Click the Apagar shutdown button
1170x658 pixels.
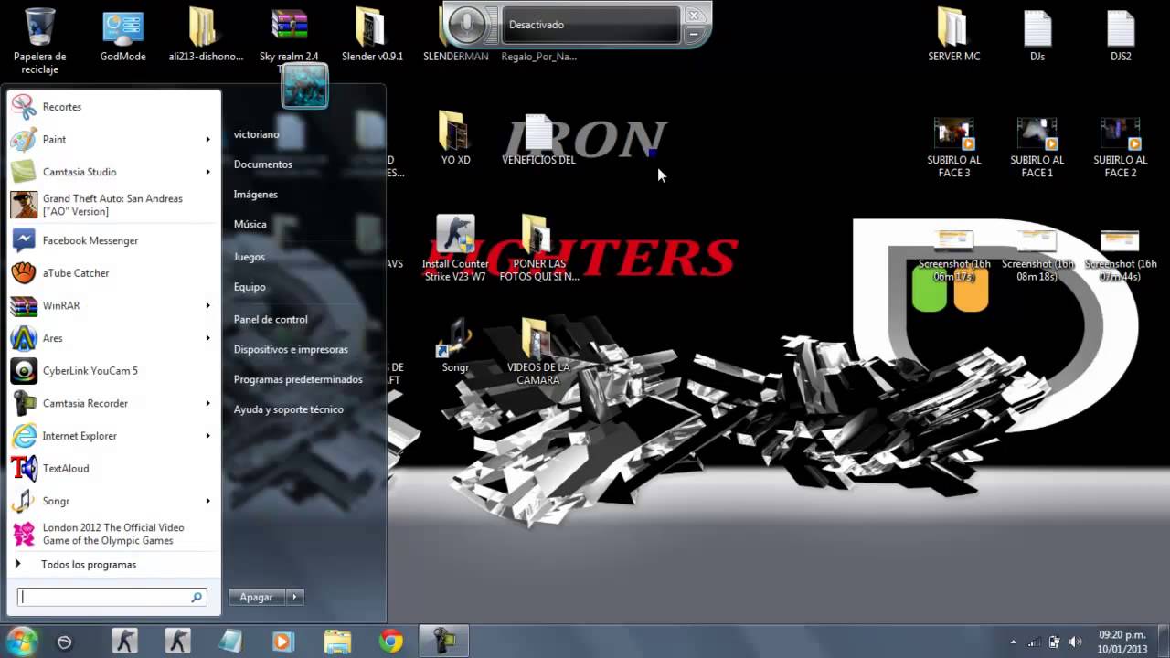tap(257, 597)
